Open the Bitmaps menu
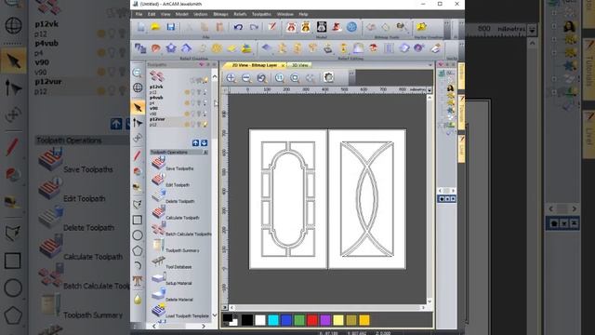The width and height of the screenshot is (595, 335). 220,14
